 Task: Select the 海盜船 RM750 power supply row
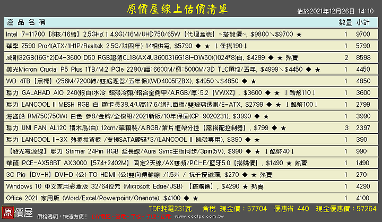pyautogui.click(x=191, y=116)
